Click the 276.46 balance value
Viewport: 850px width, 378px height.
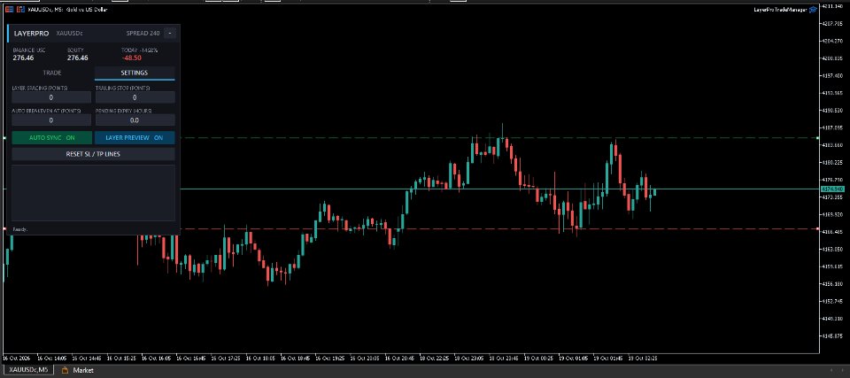click(x=23, y=58)
